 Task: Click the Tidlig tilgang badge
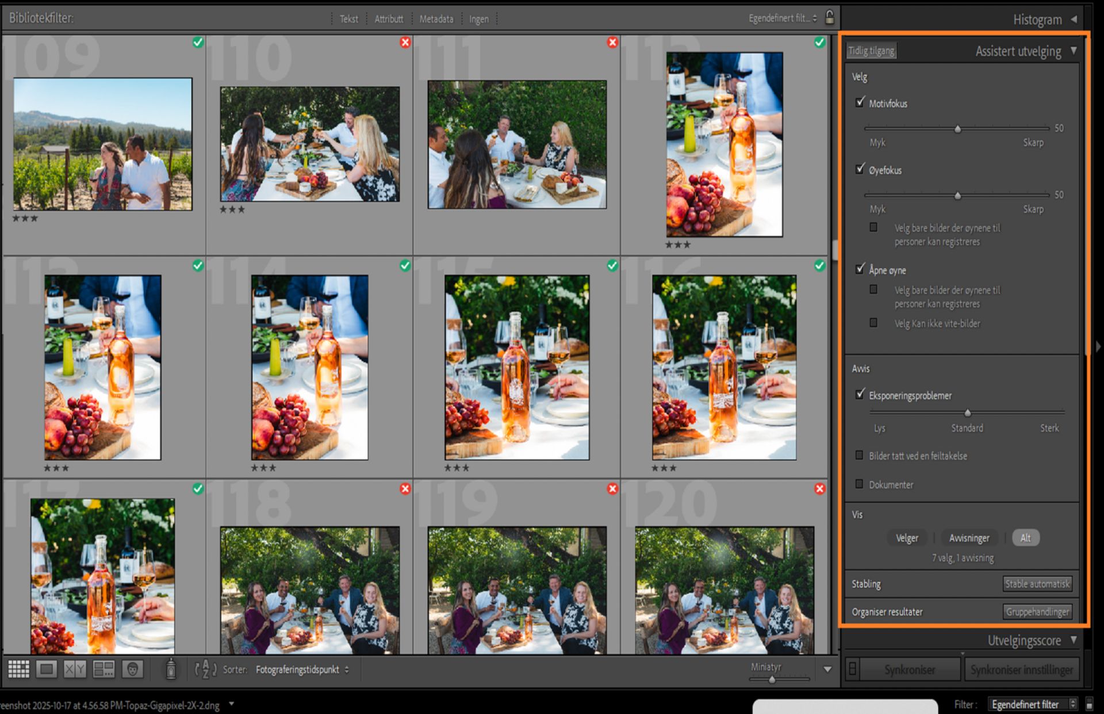point(872,51)
